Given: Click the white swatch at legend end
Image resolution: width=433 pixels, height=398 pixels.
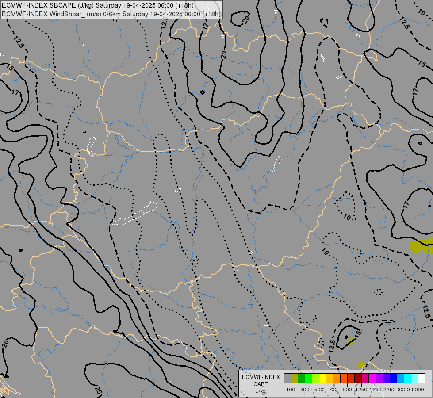Looking at the screenshot, I should point(422,378).
